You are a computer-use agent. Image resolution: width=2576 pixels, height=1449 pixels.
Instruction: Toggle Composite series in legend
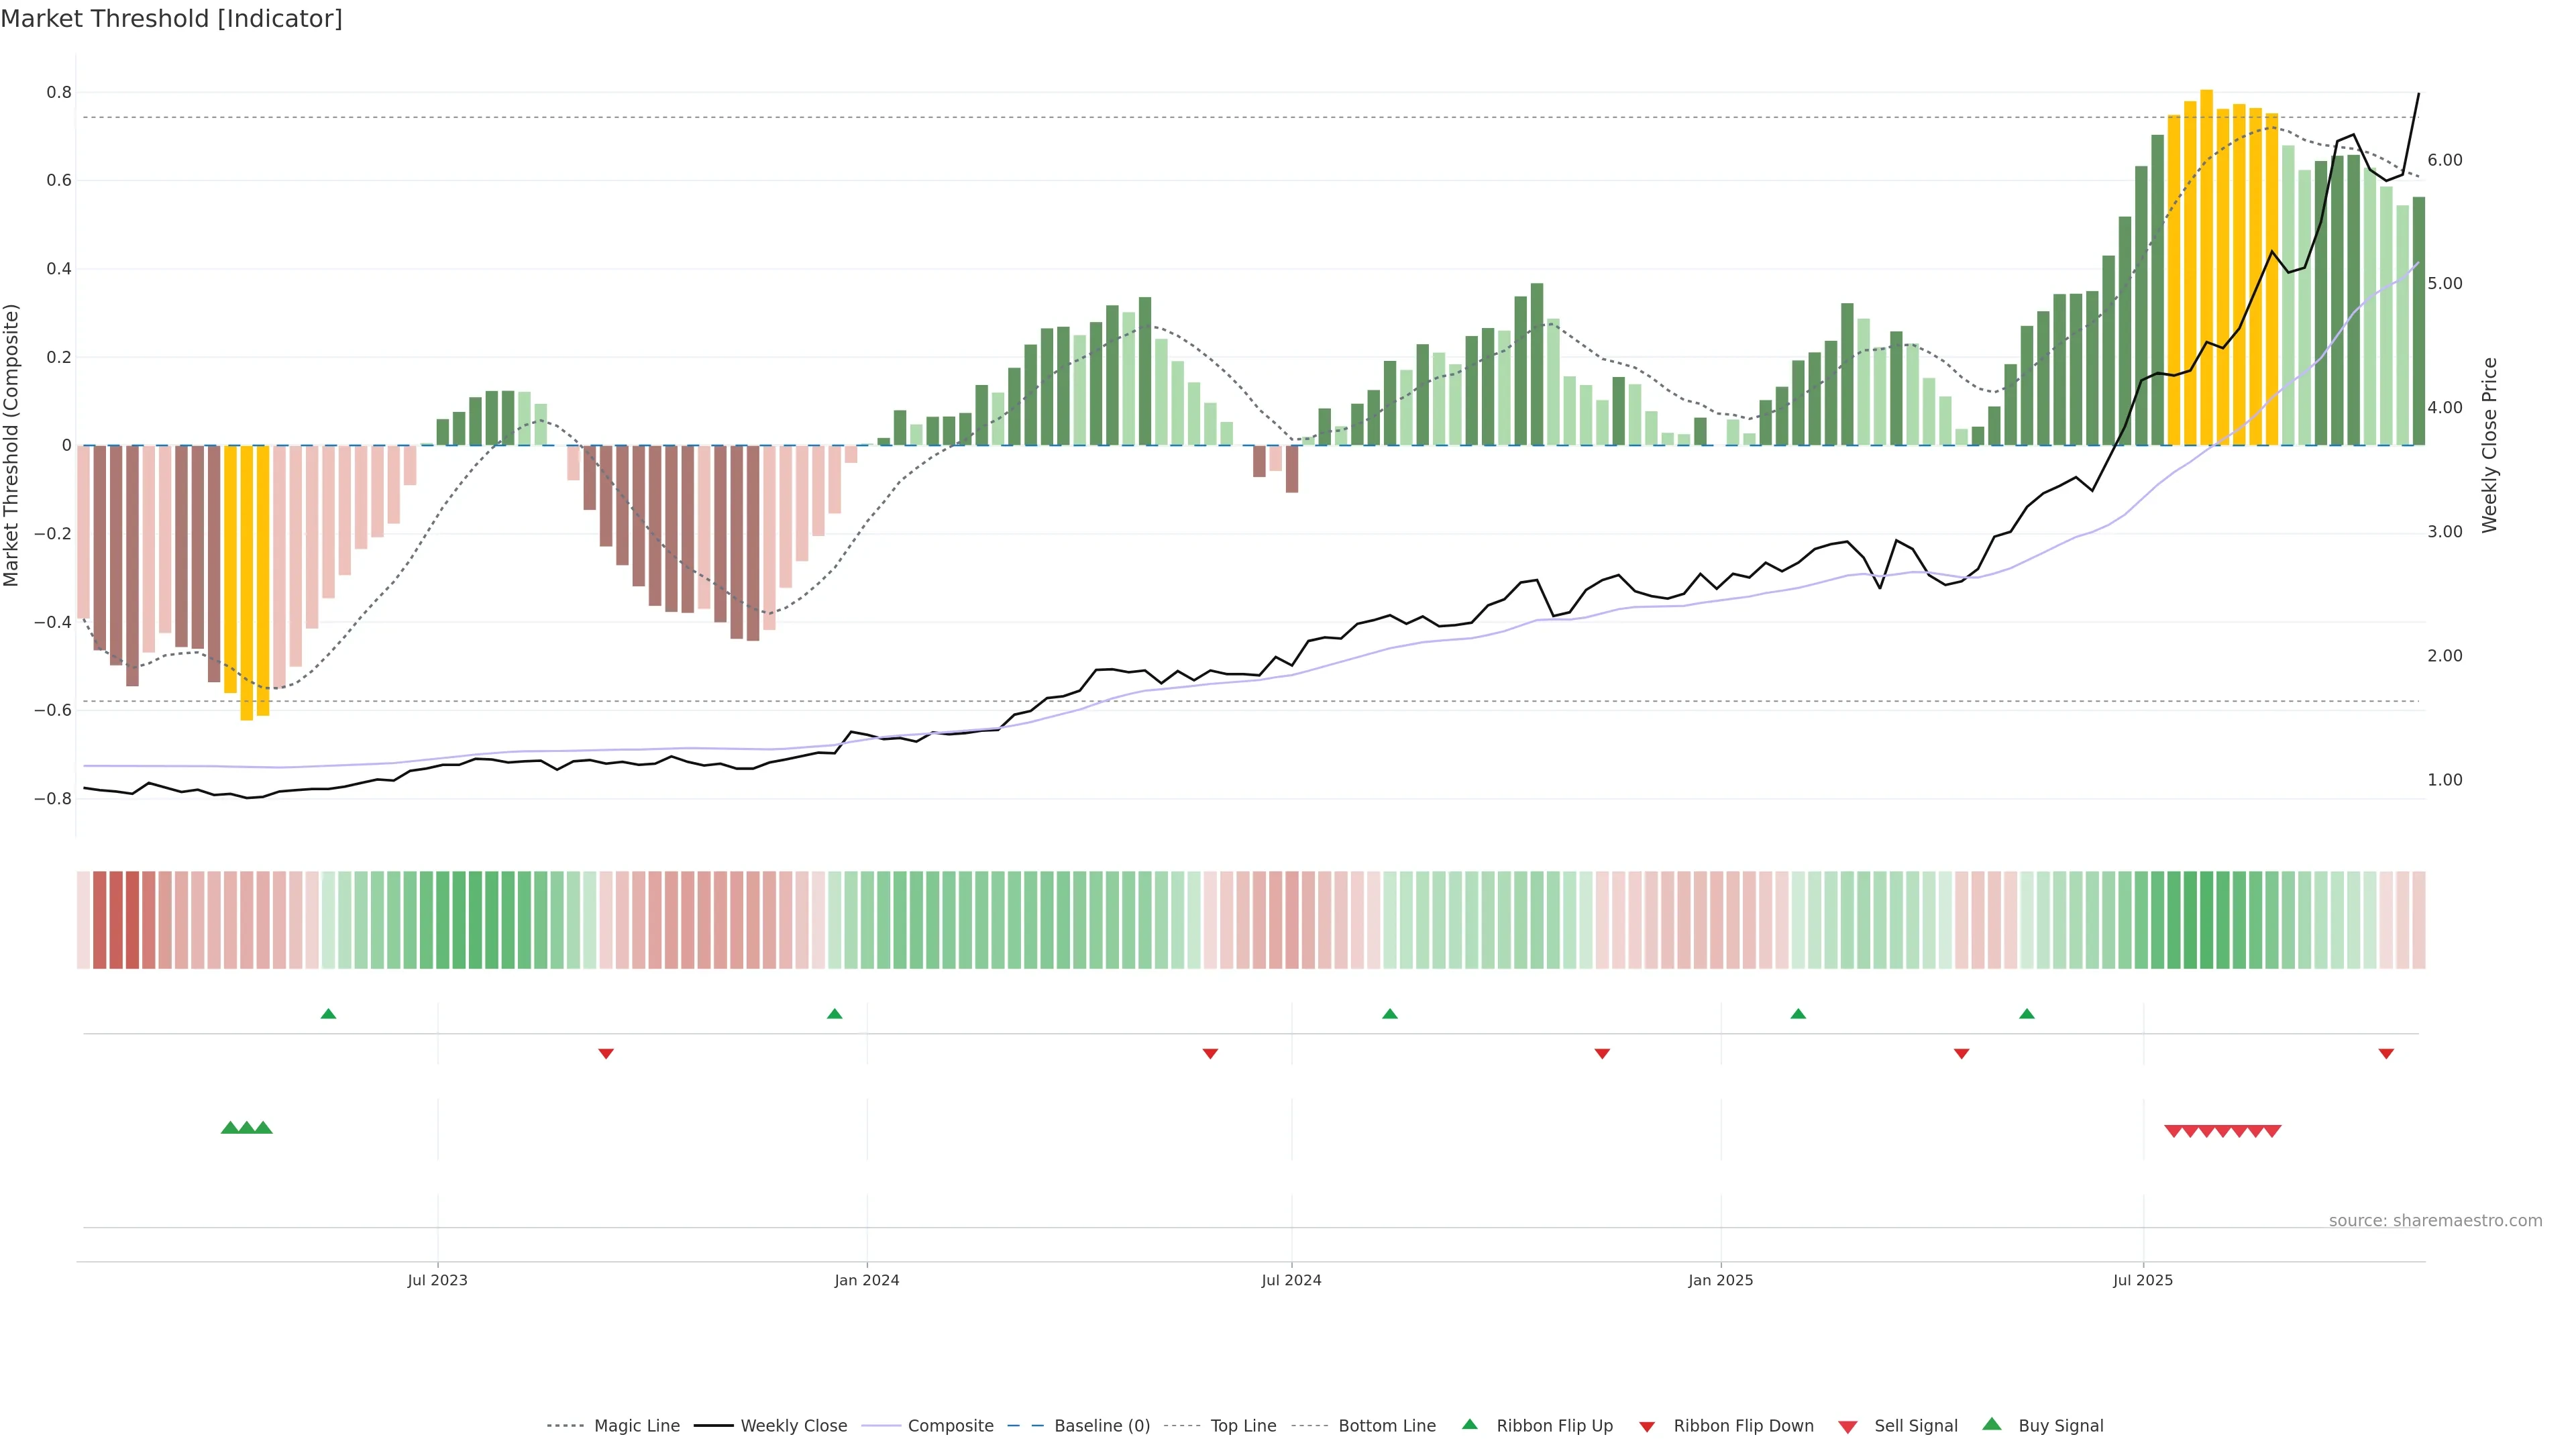950,1426
